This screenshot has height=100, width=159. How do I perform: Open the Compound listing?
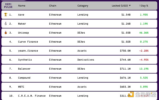click(24, 78)
